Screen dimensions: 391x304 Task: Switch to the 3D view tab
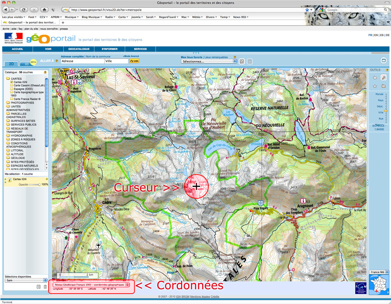coord(26,64)
